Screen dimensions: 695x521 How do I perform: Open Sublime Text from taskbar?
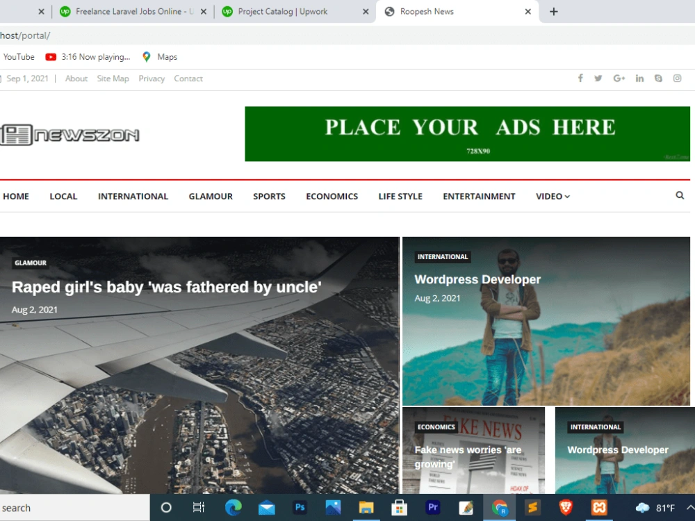click(532, 507)
